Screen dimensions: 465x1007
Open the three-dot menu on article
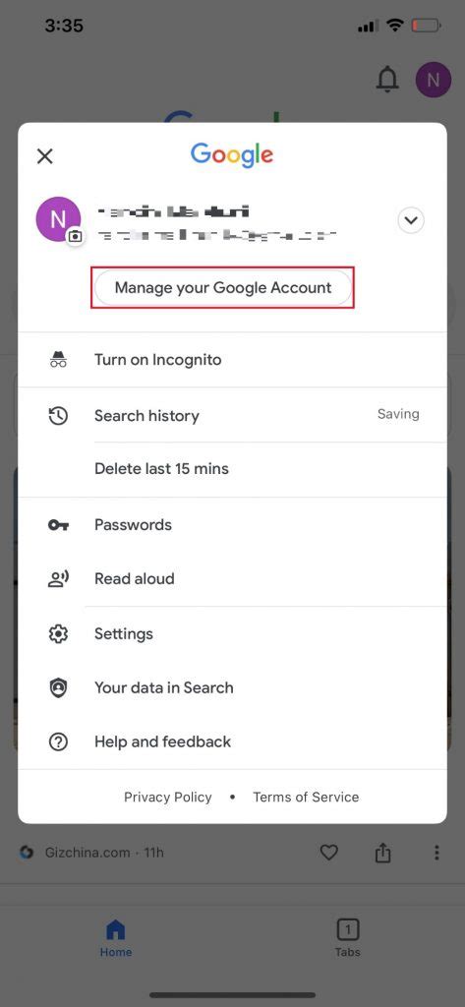[436, 853]
